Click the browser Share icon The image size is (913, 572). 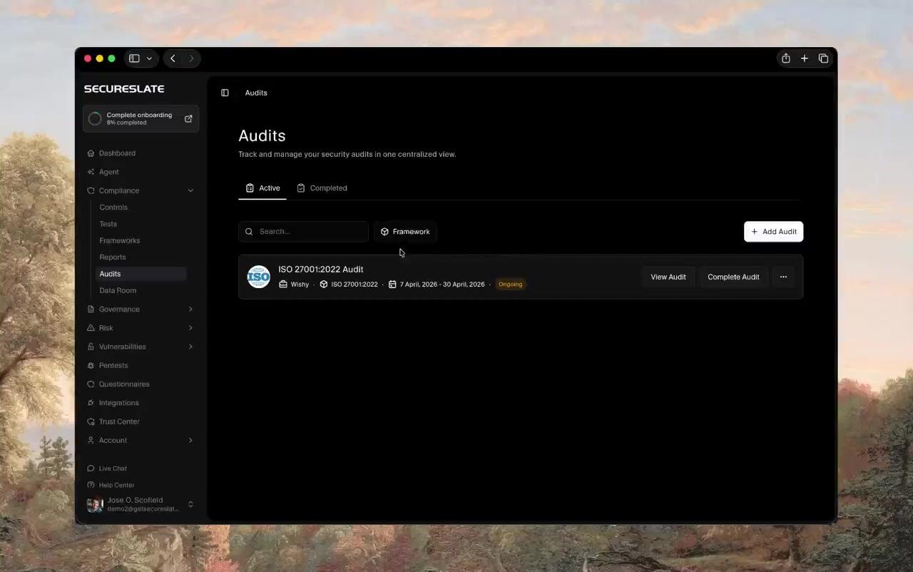(x=785, y=58)
